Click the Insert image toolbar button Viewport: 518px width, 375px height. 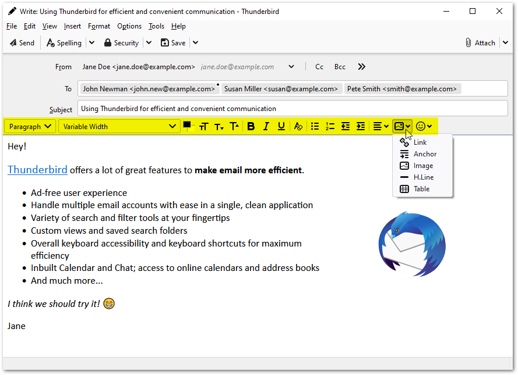402,127
